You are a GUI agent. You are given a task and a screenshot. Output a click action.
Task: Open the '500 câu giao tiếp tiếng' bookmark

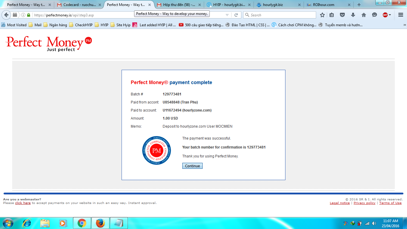(201, 25)
